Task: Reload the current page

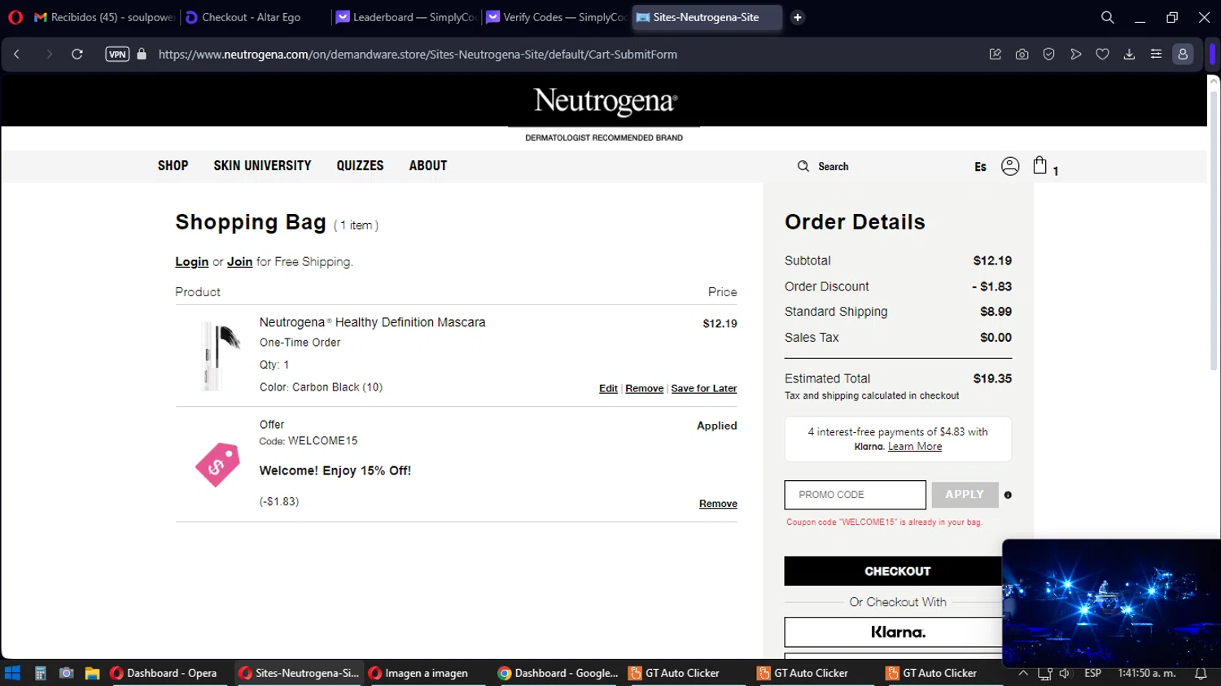Action: pos(77,55)
